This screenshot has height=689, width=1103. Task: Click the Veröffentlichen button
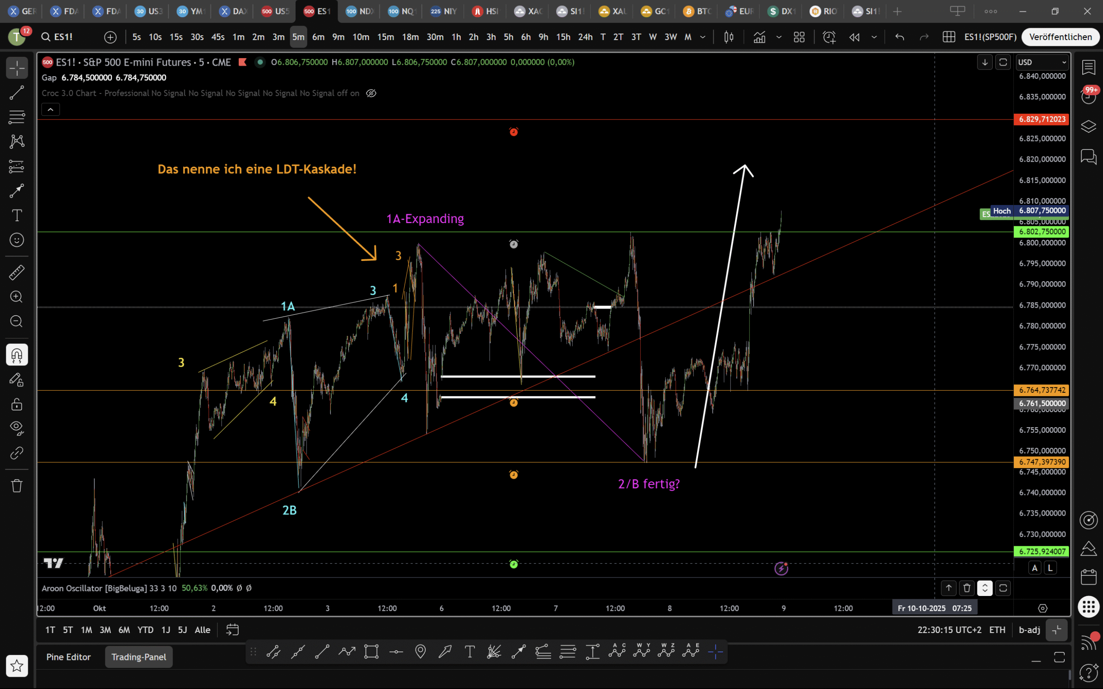1060,37
